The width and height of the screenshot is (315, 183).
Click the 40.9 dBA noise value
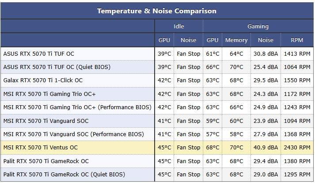pyautogui.click(x=266, y=148)
